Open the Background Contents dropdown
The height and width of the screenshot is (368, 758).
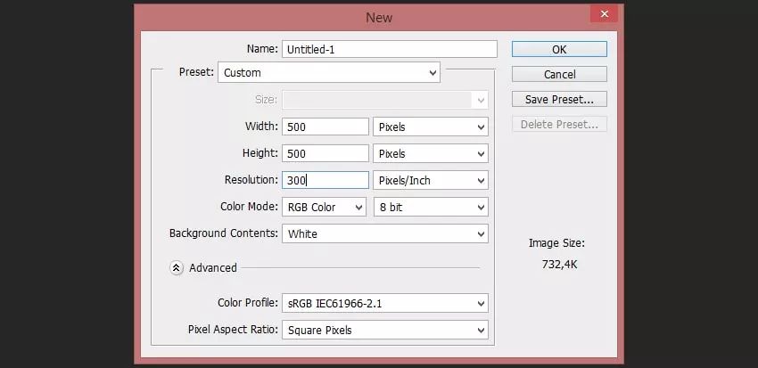pyautogui.click(x=385, y=233)
